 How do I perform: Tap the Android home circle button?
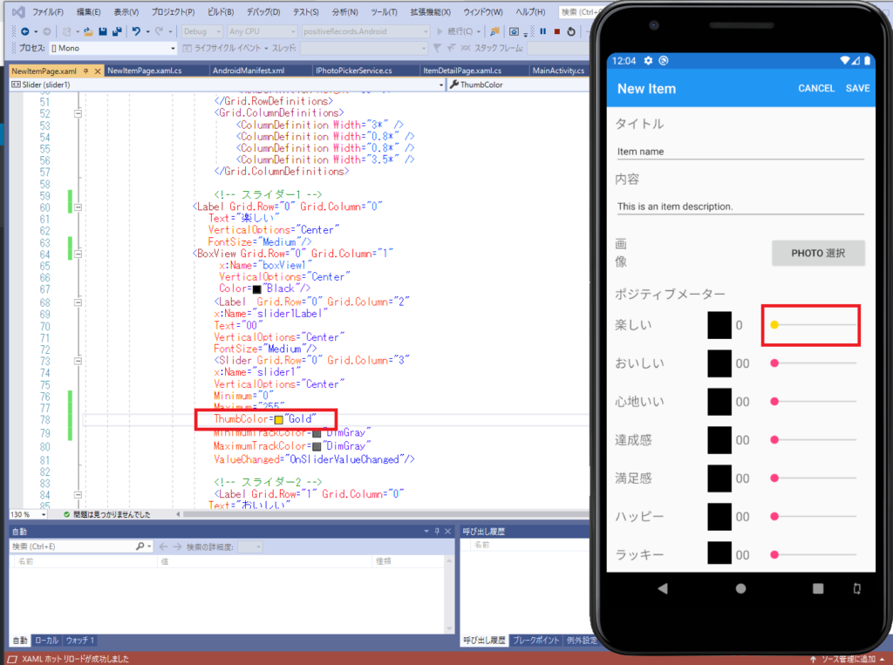(740, 588)
